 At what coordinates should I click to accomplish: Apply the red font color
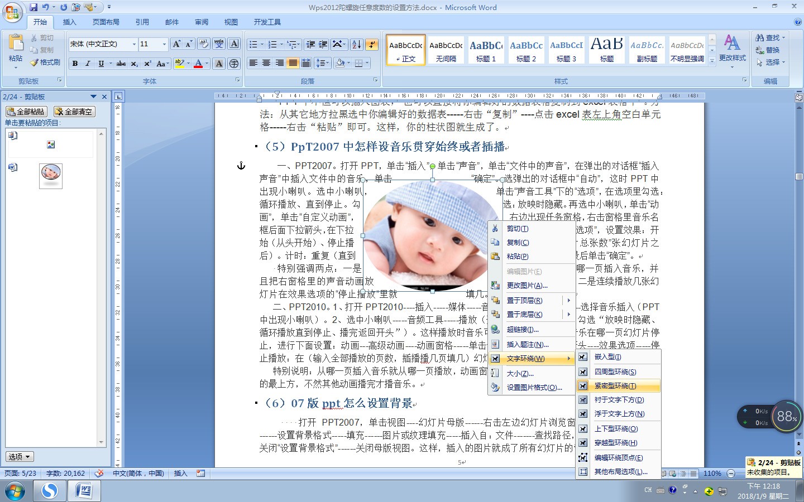tap(198, 64)
